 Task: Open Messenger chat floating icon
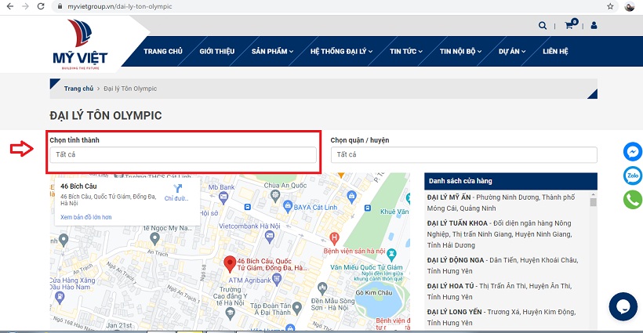coord(633,151)
